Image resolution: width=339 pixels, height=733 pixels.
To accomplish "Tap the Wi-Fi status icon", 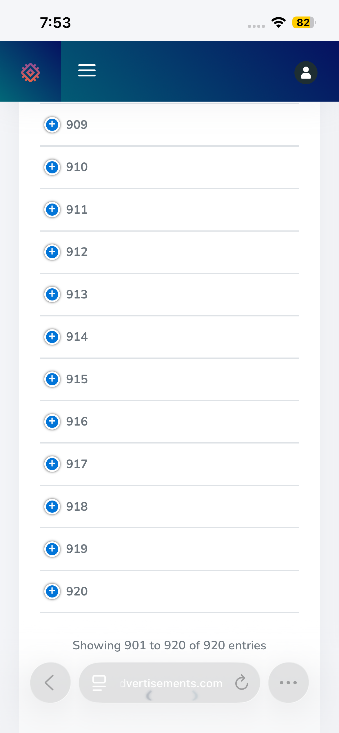I will pos(278,23).
